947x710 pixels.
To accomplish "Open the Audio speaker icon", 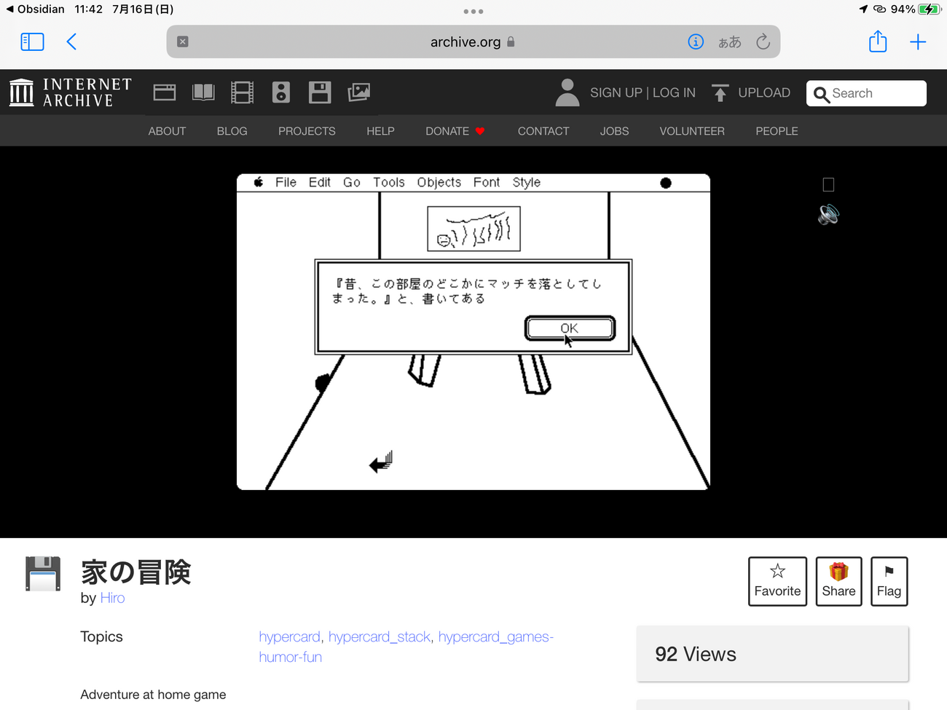I will 281,92.
